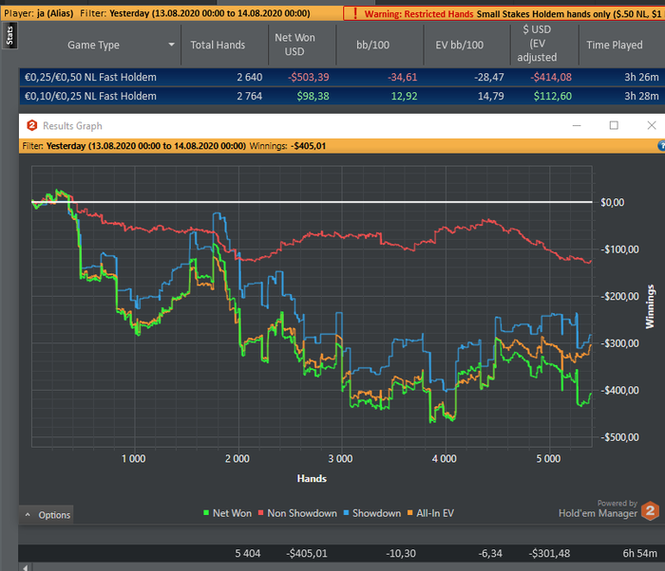Open the vertical Stats side tab
Image resolution: width=665 pixels, height=571 pixels.
click(9, 36)
